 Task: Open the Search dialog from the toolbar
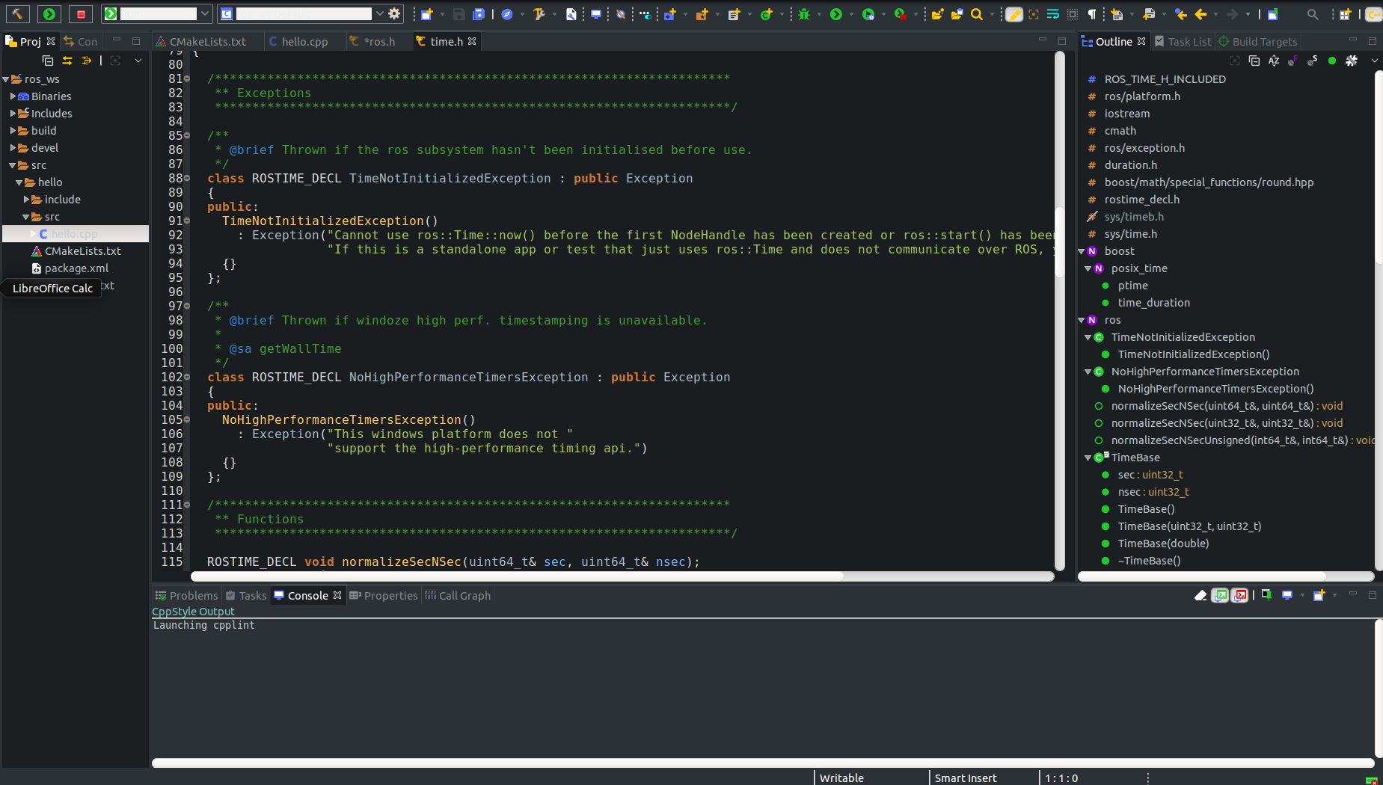977,13
